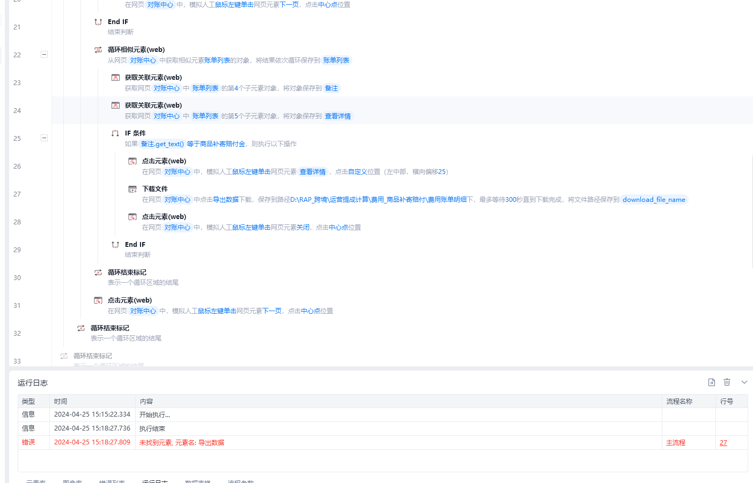Select the 循环相似元素(web) loop icon
This screenshot has width=753, height=483.
point(98,50)
